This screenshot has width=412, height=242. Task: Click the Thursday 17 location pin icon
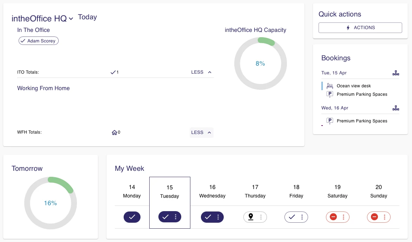pos(251,217)
